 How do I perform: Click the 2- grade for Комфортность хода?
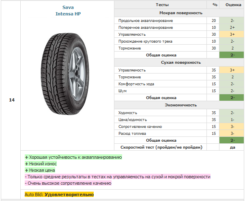(232, 84)
